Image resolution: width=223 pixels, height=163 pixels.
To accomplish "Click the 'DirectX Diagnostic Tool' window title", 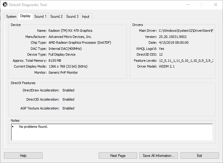I will pyautogui.click(x=28, y=5).
